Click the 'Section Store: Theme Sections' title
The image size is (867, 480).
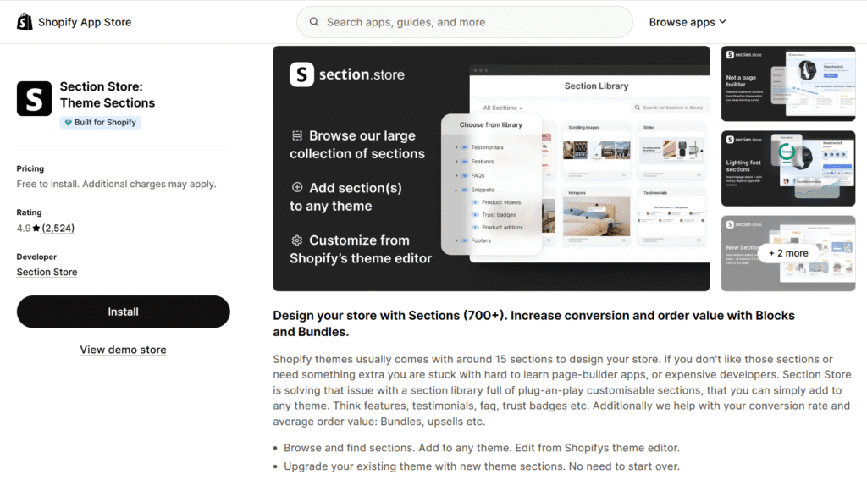108,95
